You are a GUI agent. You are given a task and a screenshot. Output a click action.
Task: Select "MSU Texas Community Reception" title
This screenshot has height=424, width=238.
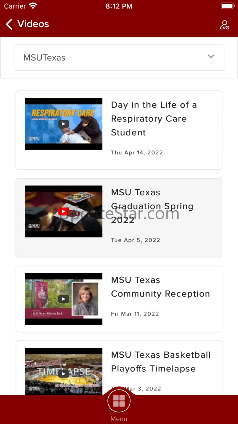coord(160,287)
